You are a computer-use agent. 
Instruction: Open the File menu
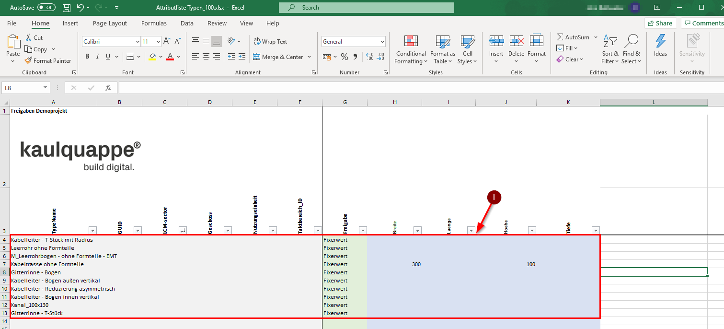(x=11, y=23)
